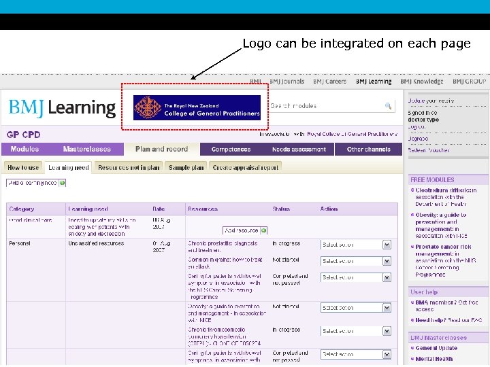Select the Create appraisal report sub-tab
This screenshot has height=367, width=490.
[x=245, y=168]
